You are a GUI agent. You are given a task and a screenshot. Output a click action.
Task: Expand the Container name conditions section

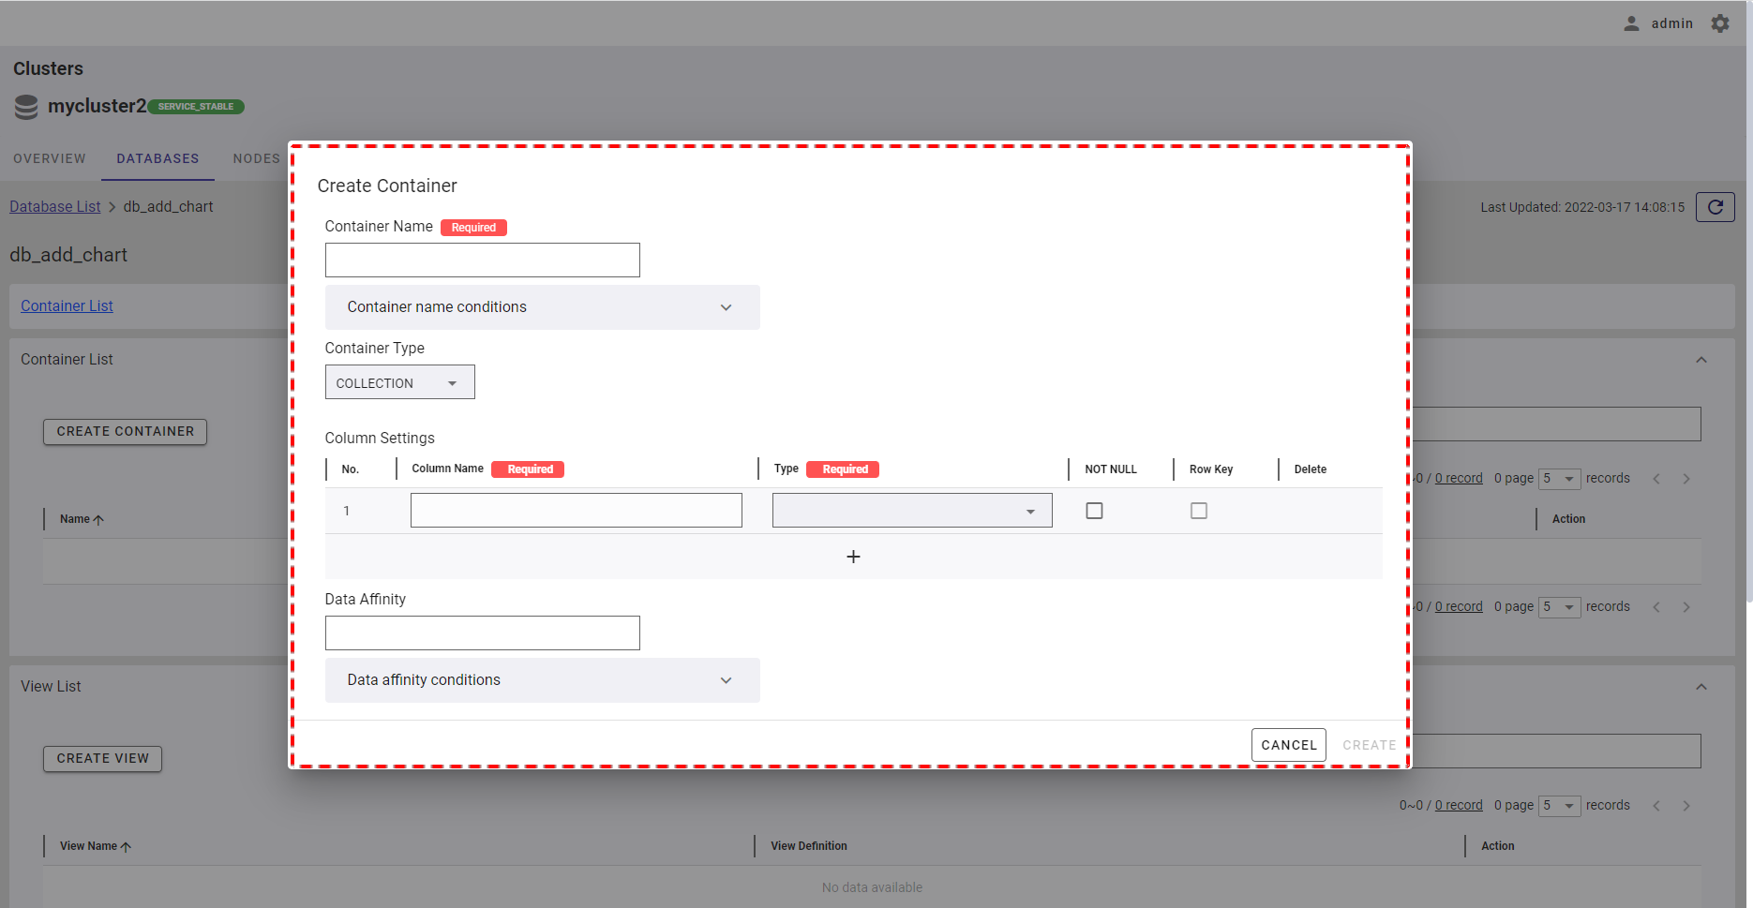coord(542,307)
